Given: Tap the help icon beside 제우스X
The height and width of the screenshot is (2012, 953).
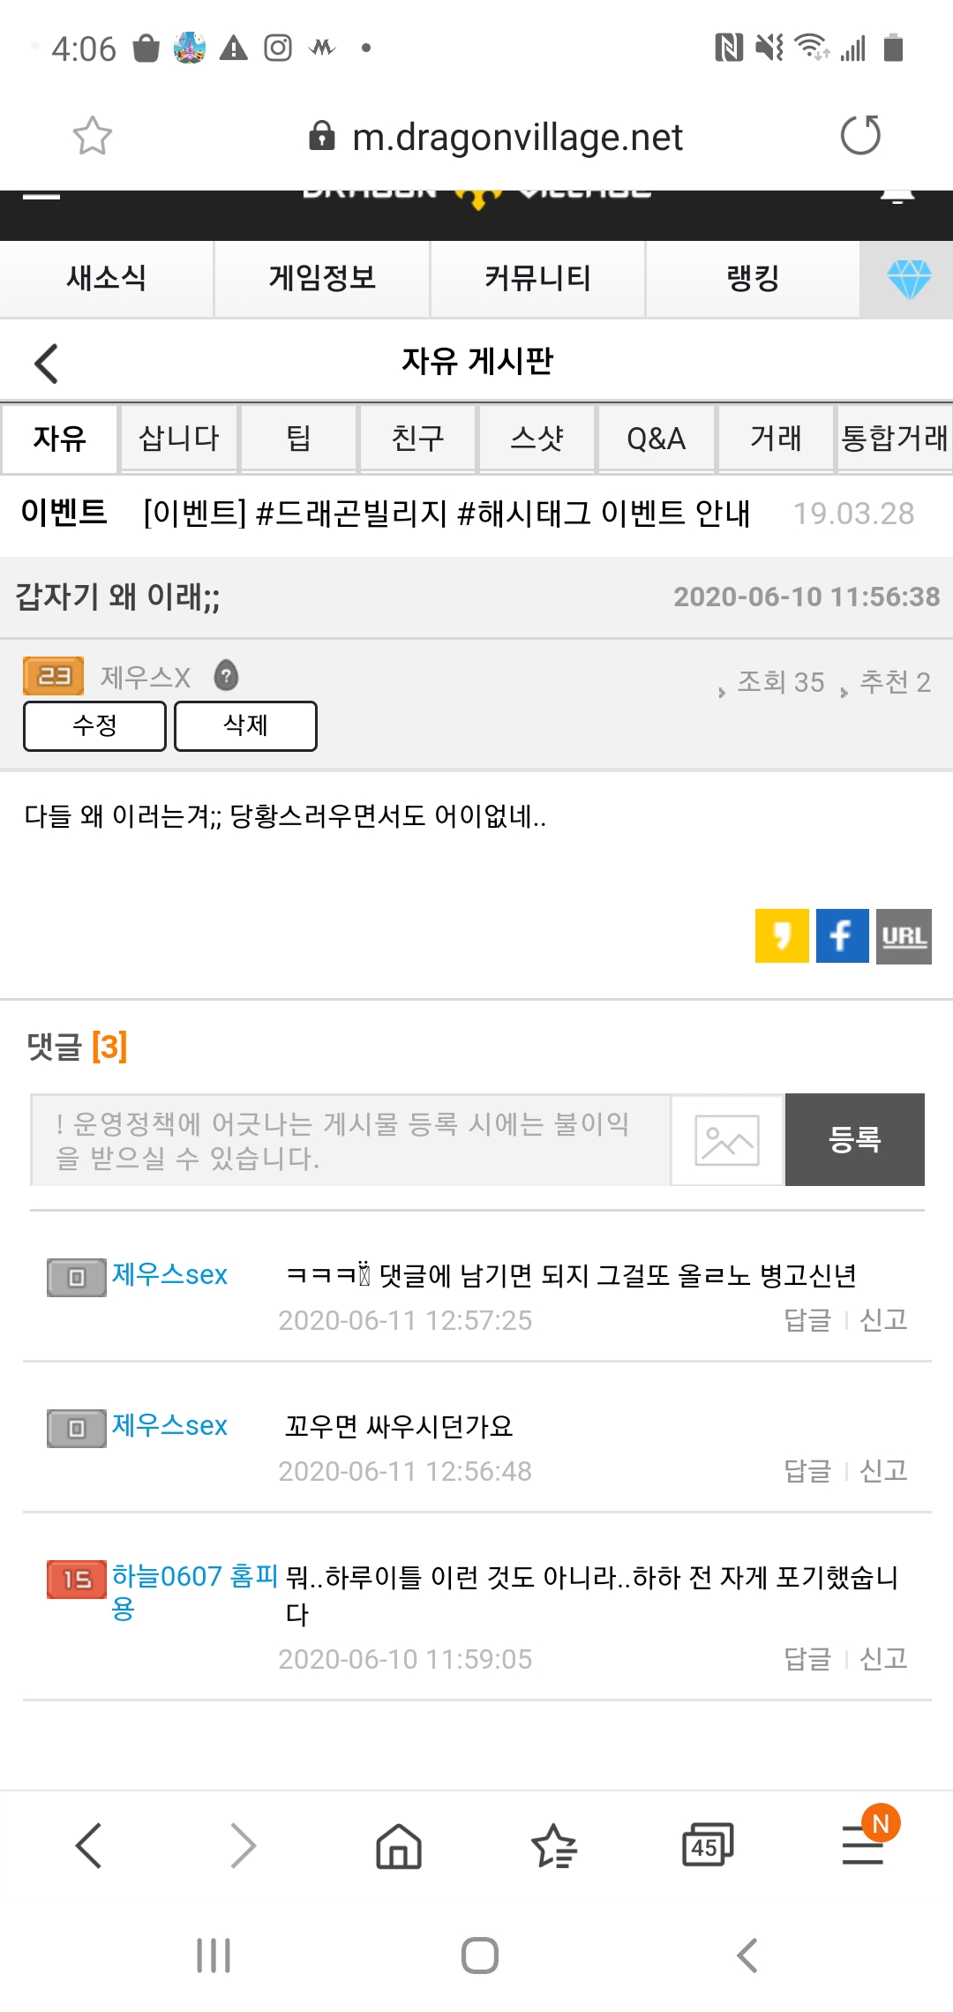Looking at the screenshot, I should coord(227,676).
